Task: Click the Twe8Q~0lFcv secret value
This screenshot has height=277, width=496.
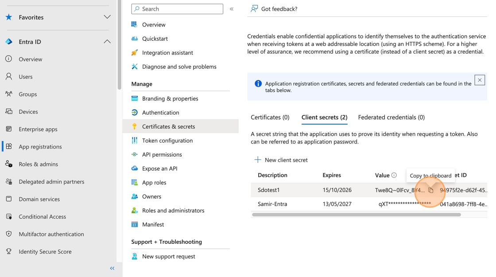Action: [x=400, y=190]
